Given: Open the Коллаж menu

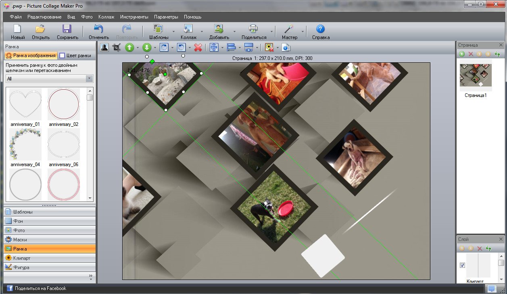Looking at the screenshot, I should 106,17.
